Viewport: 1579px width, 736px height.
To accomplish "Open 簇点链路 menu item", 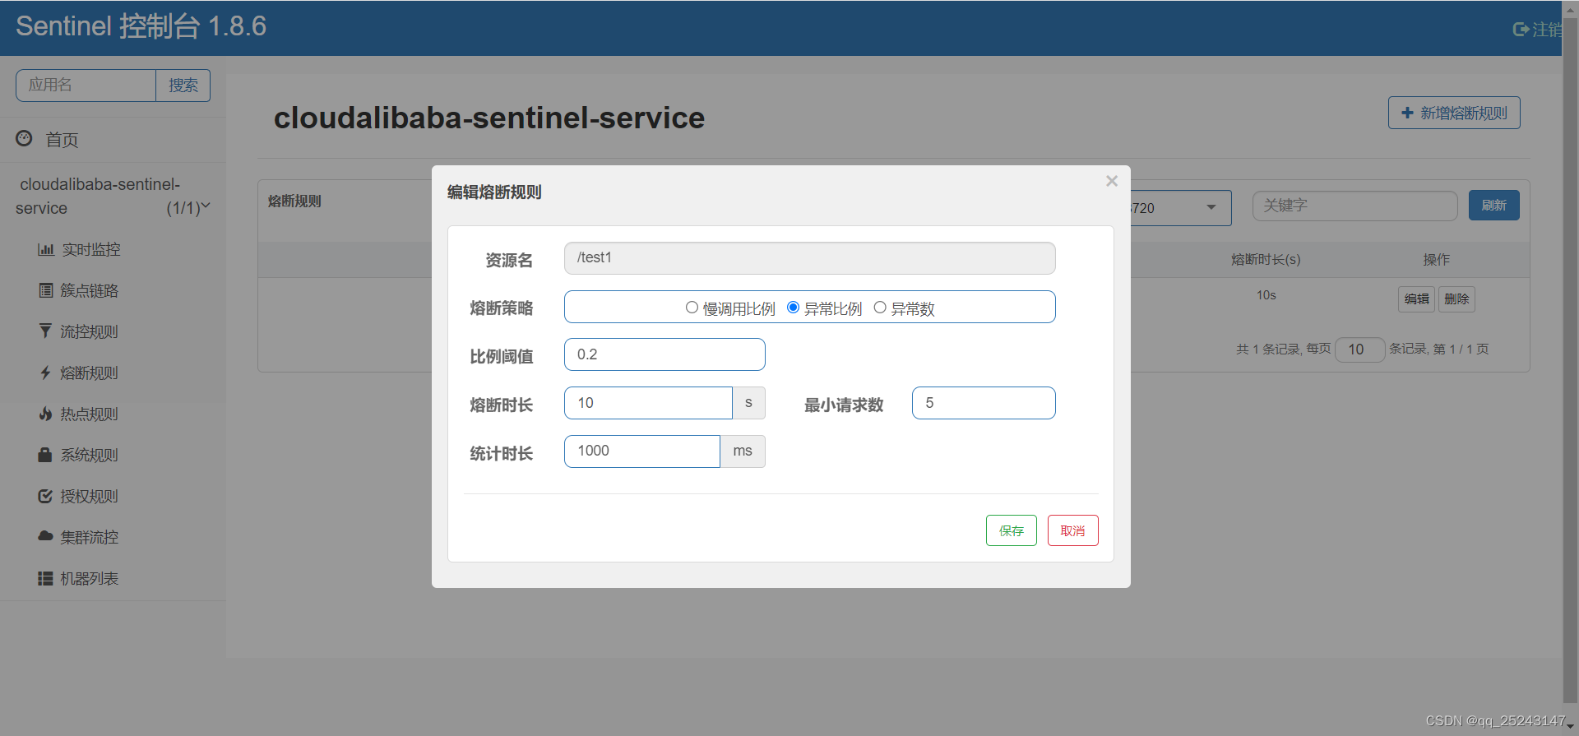I will [89, 290].
